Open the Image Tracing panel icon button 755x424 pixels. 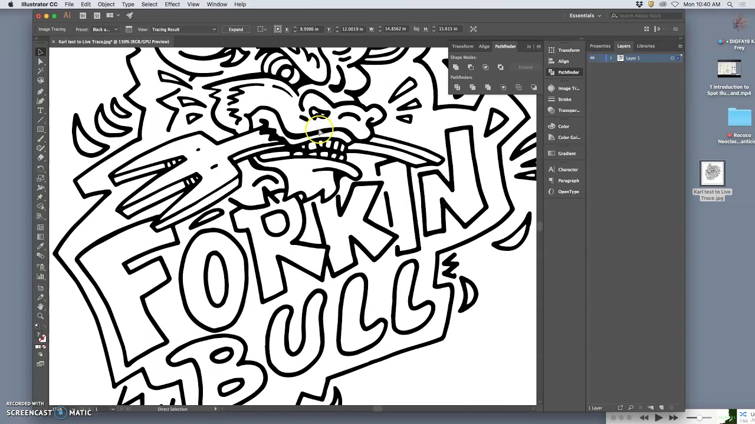click(129, 29)
